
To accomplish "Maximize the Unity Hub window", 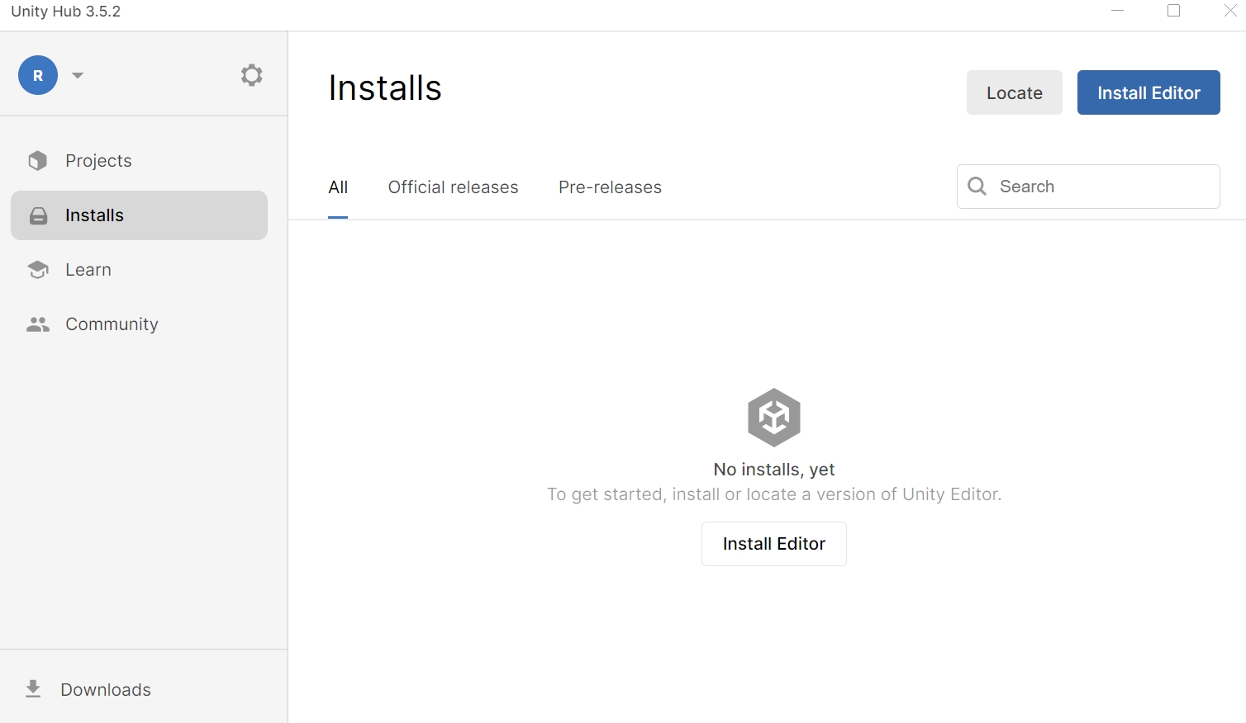I will [x=1174, y=11].
